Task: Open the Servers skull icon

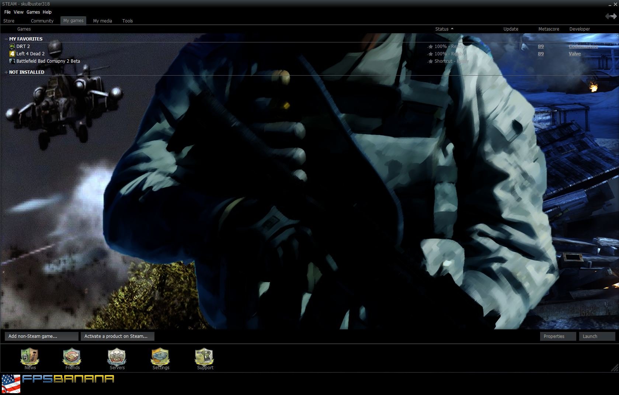Action: coord(117,357)
